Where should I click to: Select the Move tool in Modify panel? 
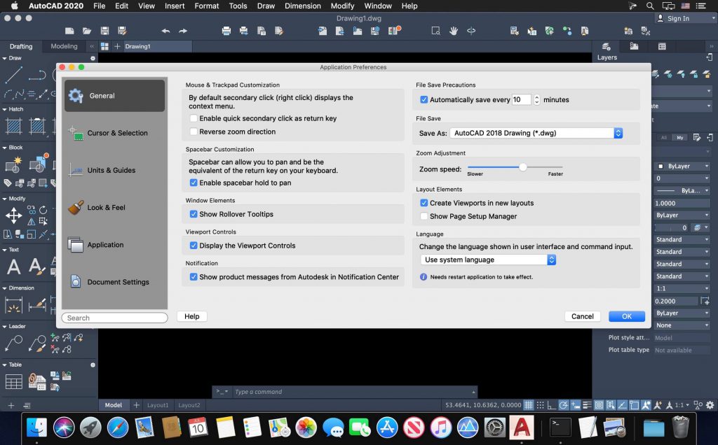[13, 215]
